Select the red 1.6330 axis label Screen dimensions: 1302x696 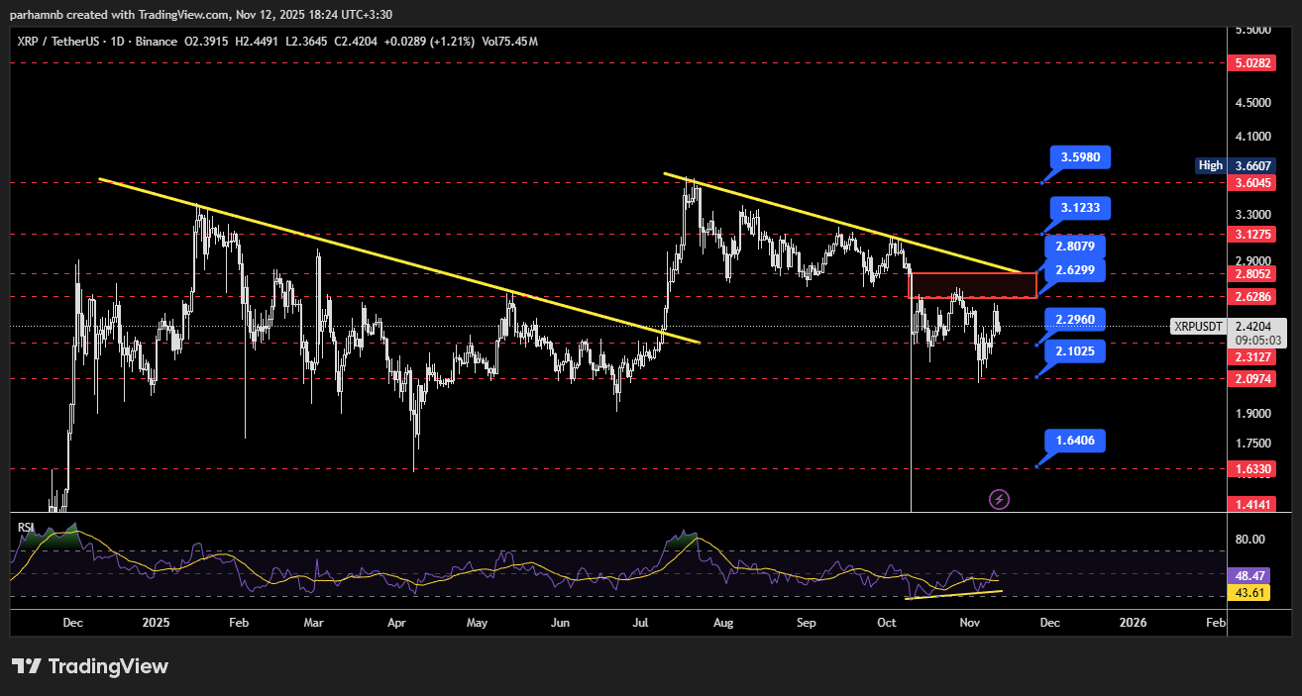click(x=1254, y=468)
